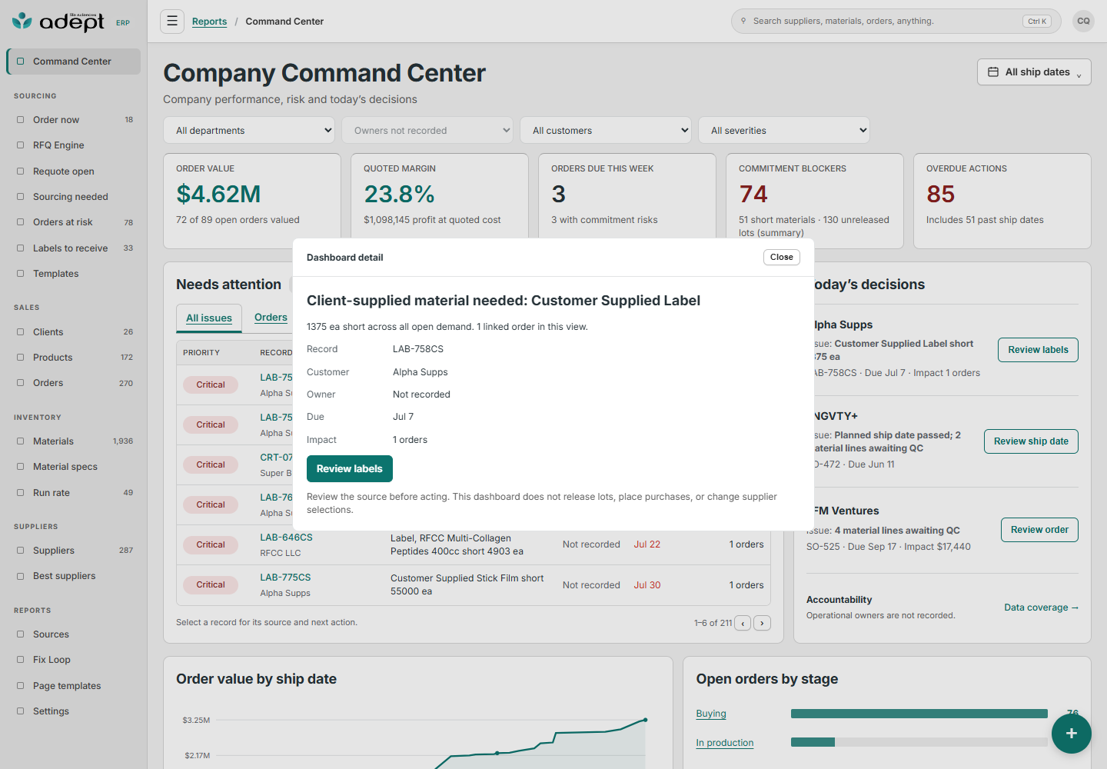Click the icon beside Suppliers in sidebar
Screen dimensions: 1107x769
click(x=21, y=551)
